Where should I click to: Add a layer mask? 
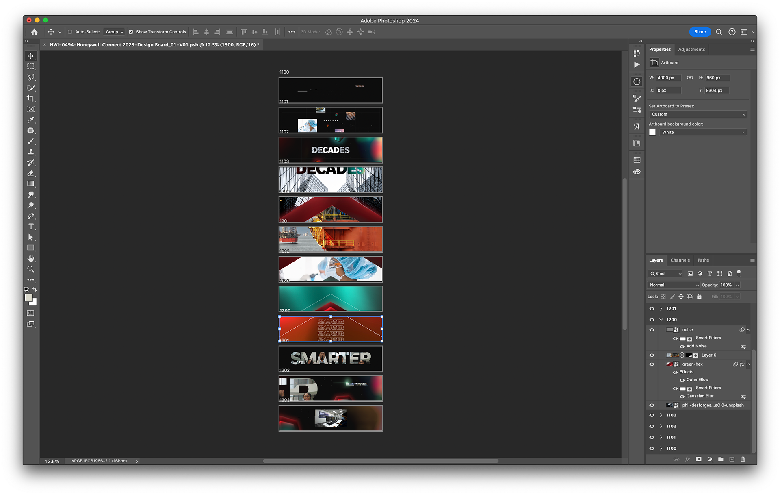coord(698,459)
